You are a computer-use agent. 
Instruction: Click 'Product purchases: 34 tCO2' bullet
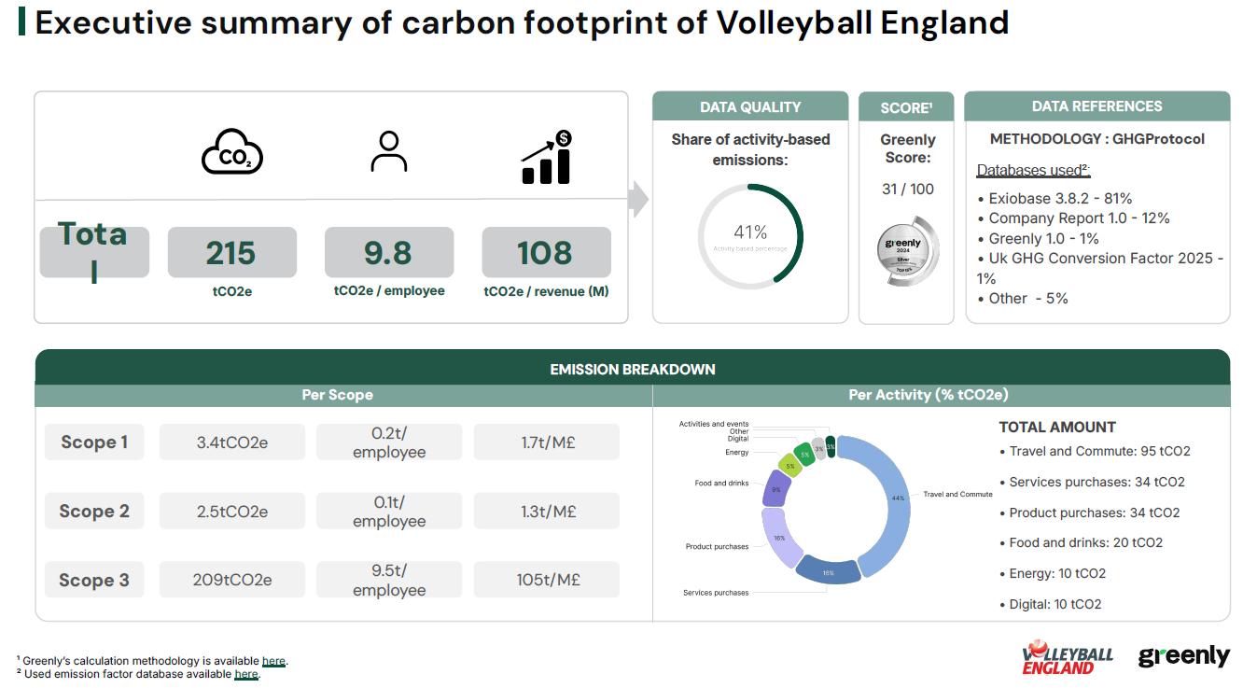(x=1089, y=512)
